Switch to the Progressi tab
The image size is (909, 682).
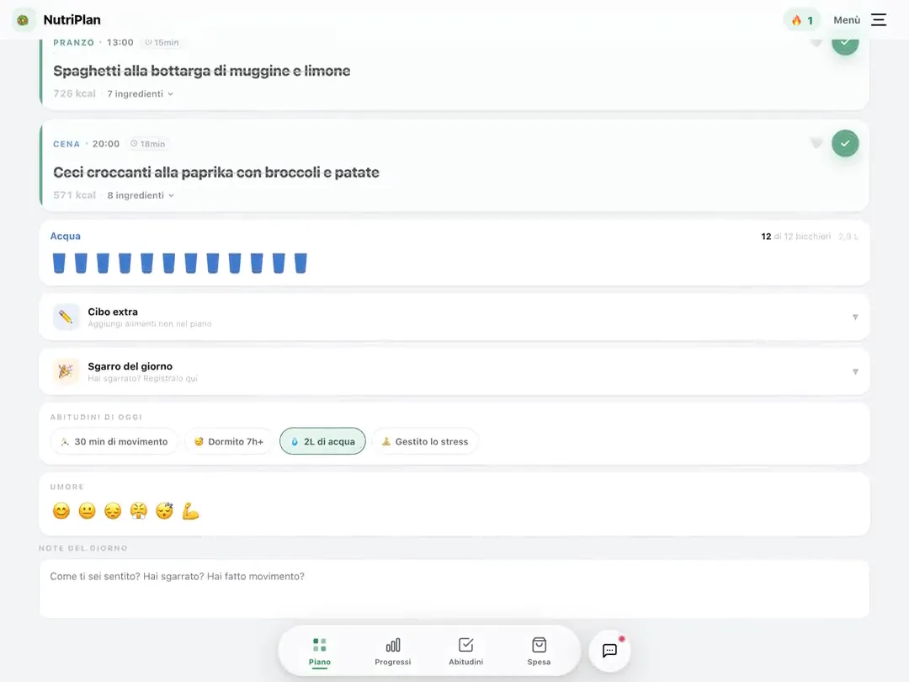click(x=392, y=651)
